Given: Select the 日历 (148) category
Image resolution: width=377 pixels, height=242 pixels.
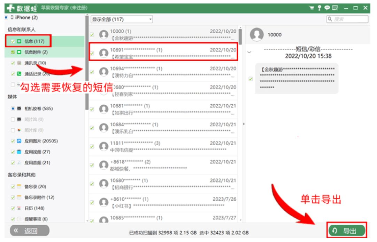Looking at the screenshot, I should (34, 208).
